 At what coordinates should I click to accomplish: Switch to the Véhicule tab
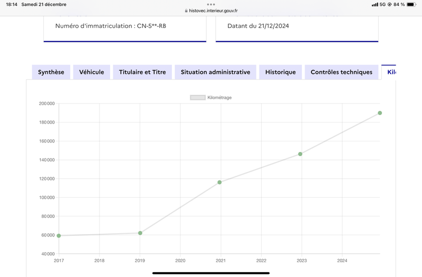coord(91,72)
